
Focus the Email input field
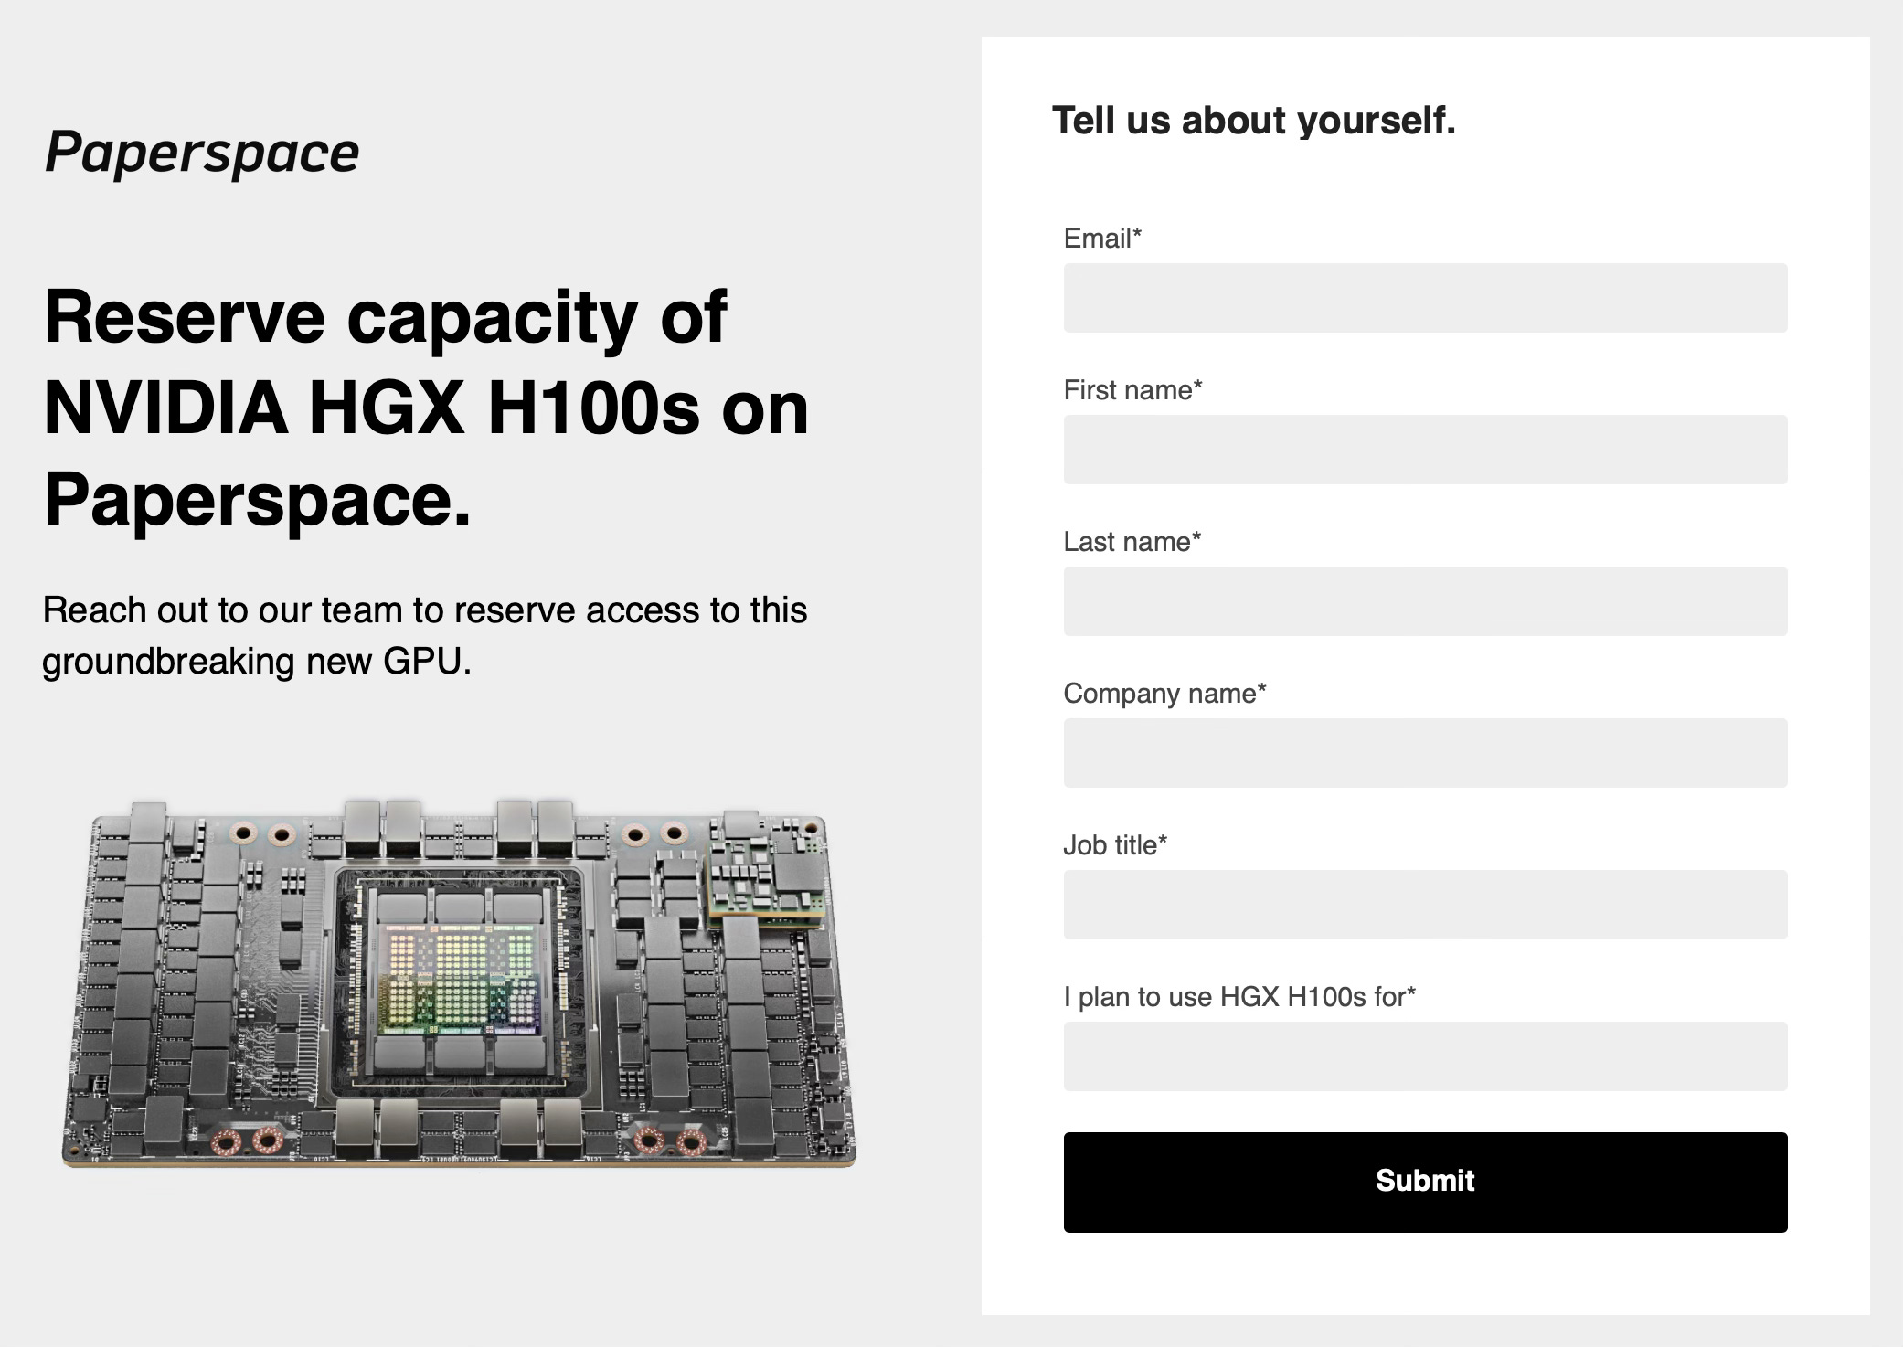click(1425, 298)
